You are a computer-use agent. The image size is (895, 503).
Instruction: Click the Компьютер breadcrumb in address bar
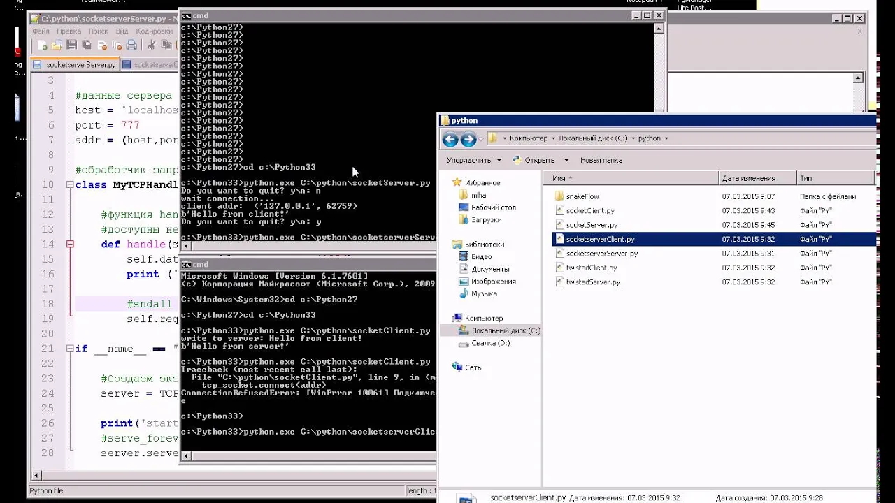(x=529, y=138)
